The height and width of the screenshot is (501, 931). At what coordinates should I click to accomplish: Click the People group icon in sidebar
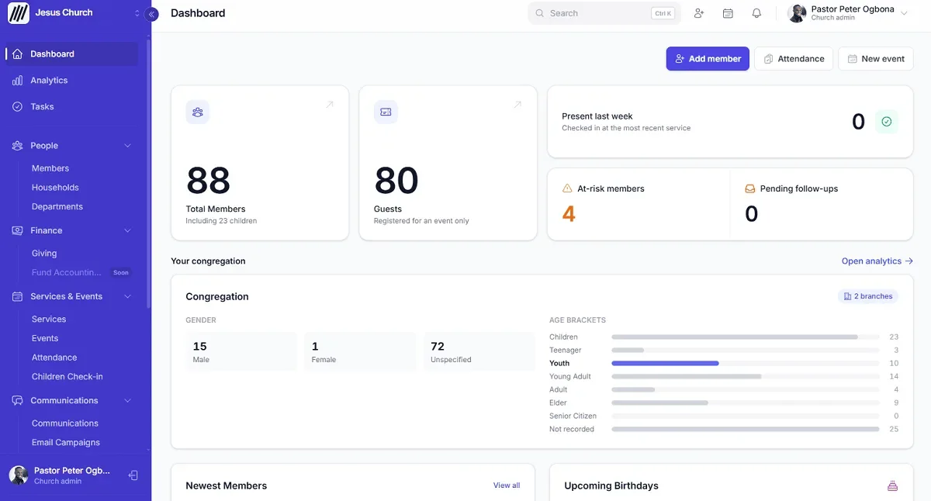point(17,146)
